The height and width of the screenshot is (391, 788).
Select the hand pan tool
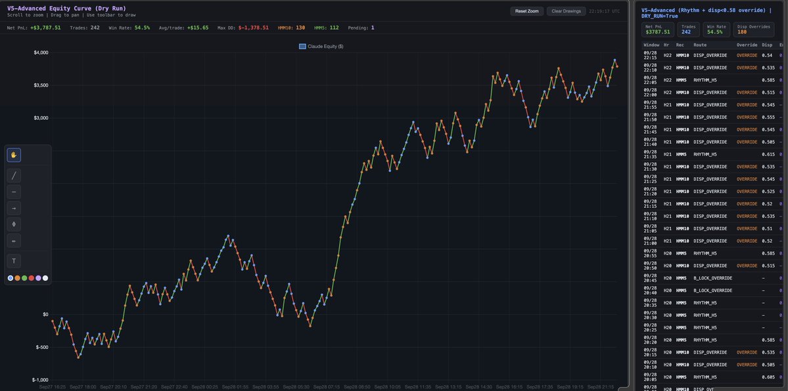14,155
